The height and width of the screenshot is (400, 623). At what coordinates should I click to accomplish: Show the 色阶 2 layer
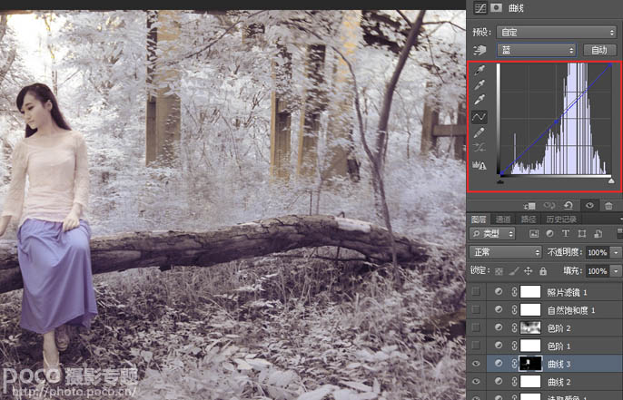tap(476, 327)
